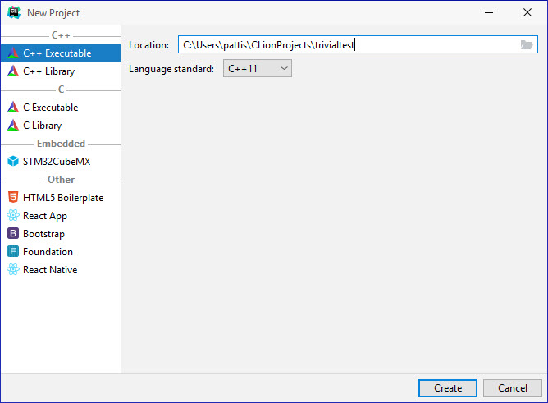548x403 pixels.
Task: Pick the Bootstrap project template
Action: pos(43,234)
